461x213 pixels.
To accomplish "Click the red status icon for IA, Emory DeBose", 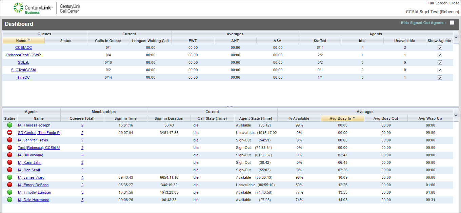I will 9,185.
